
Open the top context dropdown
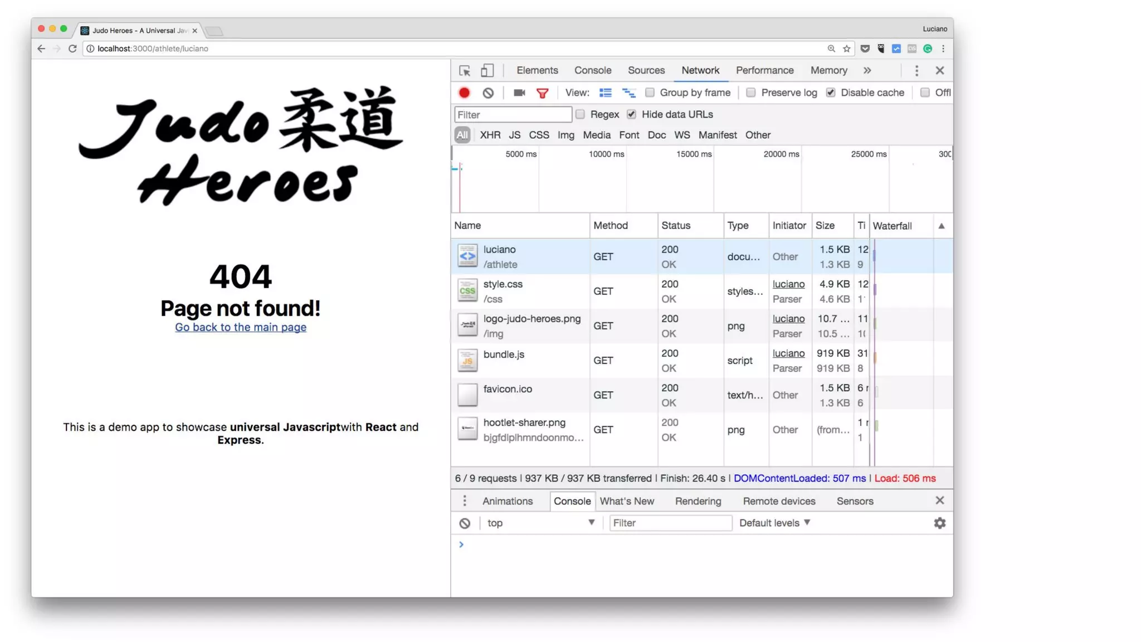539,523
